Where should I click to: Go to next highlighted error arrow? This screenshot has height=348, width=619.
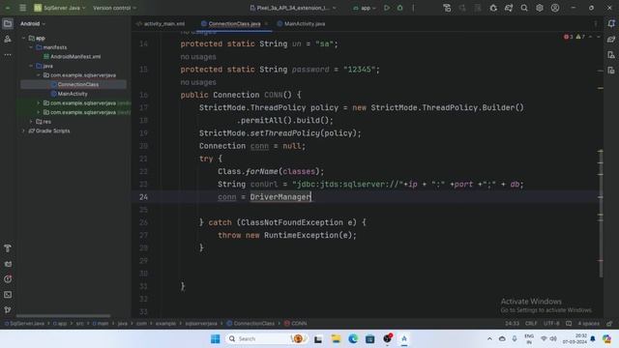[x=598, y=37]
